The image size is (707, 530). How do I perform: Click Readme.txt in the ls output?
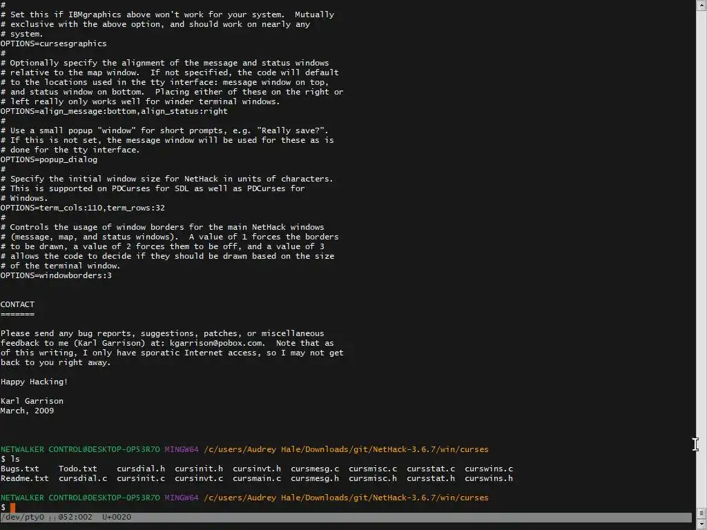(24, 478)
